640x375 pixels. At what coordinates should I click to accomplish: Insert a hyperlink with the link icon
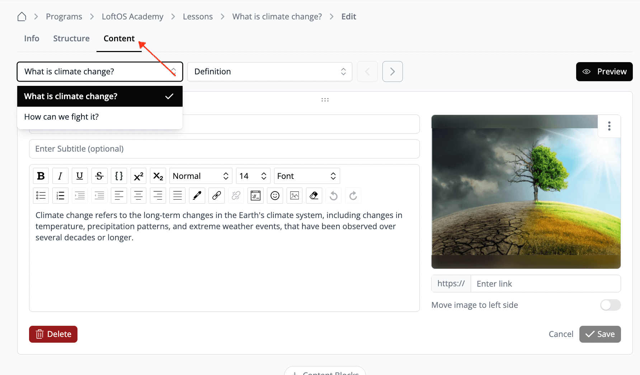click(217, 196)
